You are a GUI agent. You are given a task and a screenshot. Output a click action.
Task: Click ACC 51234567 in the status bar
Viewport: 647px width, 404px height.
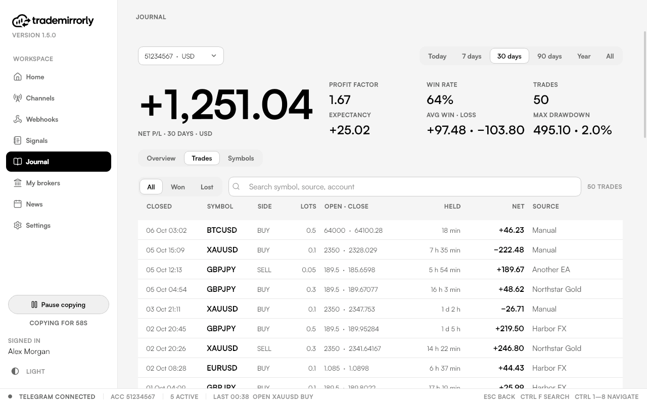[x=133, y=397]
